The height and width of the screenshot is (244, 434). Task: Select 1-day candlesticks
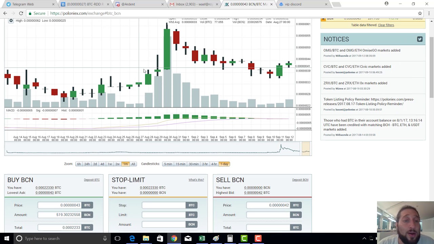click(224, 164)
